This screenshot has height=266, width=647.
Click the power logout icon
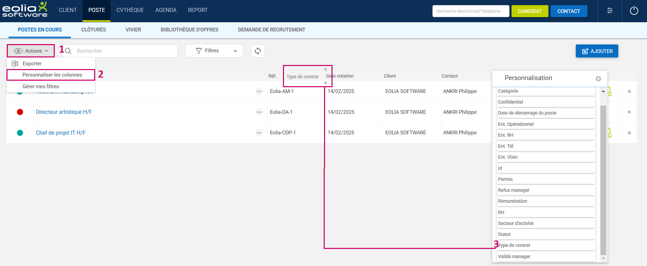(634, 11)
